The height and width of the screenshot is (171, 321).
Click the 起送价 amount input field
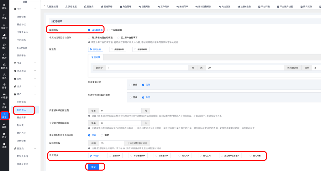click(x=147, y=68)
